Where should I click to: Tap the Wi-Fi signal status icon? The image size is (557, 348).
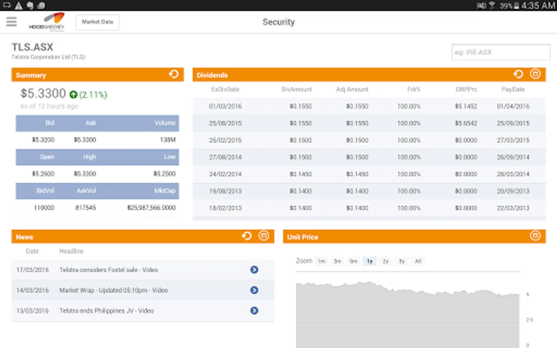(x=492, y=5)
